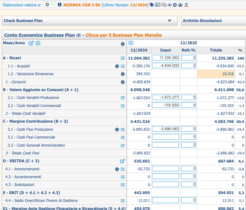Toggle the eye icon in the top header bar
The width and height of the screenshot is (246, 210).
(x=169, y=5)
